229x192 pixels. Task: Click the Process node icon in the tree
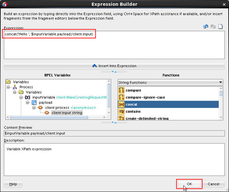(15, 87)
